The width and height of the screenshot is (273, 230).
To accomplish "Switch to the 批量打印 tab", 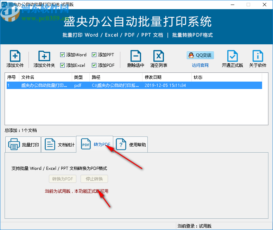I will [23, 145].
